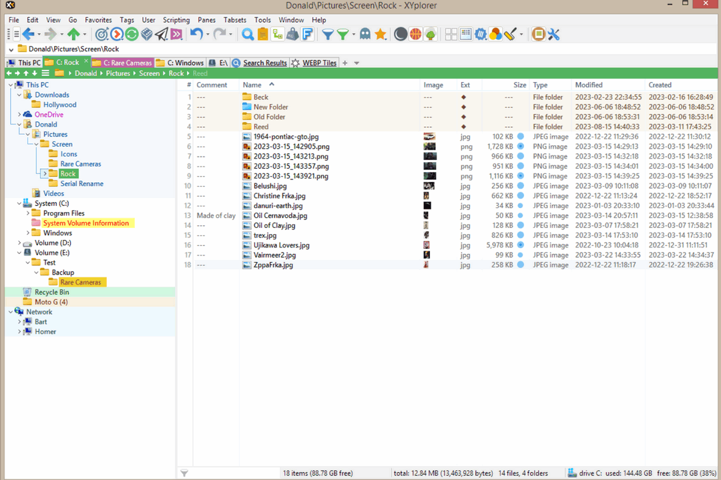Click the Favorites star toolbar icon

click(x=380, y=34)
